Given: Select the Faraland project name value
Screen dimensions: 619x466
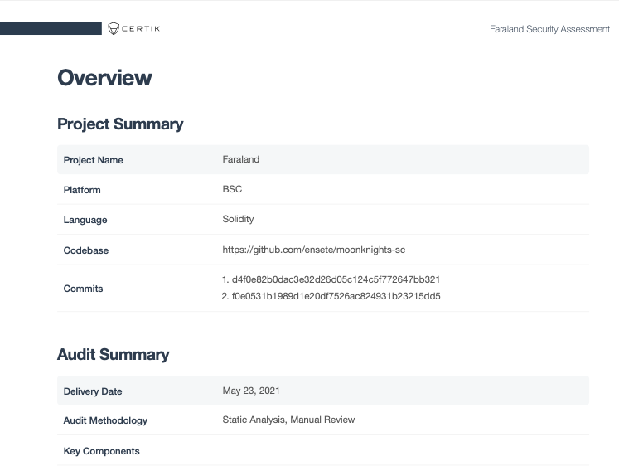Looking at the screenshot, I should 240,159.
